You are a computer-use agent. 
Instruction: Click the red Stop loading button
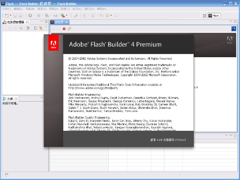coord(64,29)
